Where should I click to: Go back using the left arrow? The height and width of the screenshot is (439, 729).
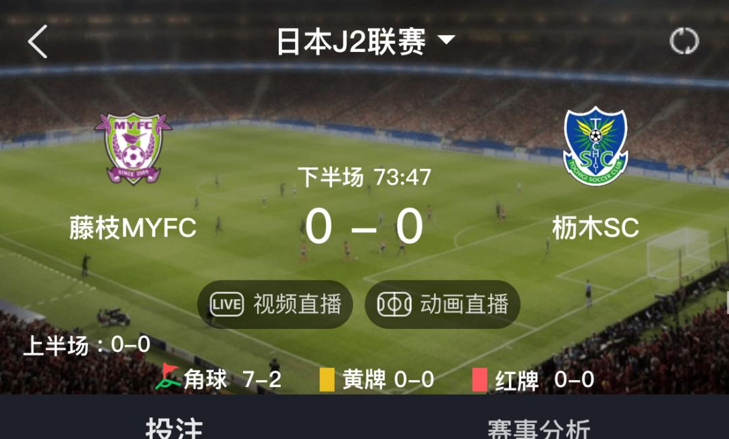(x=38, y=41)
